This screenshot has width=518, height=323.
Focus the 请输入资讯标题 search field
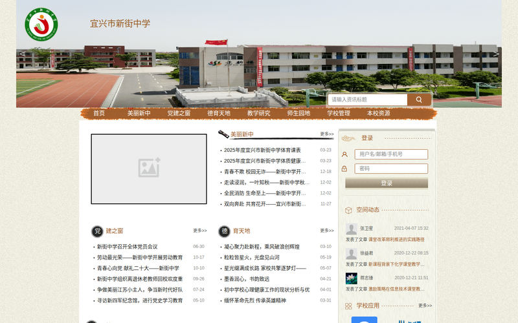368,99
